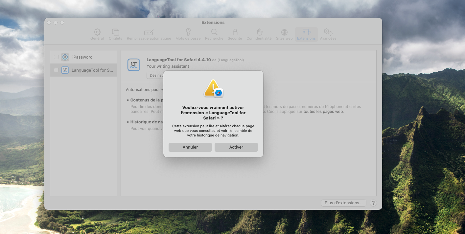Select the 1Password row
Viewport: 465px width, 234px height.
(83, 57)
